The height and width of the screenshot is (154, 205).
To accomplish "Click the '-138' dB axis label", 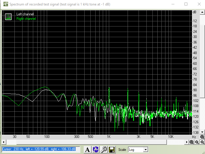I will click(195, 133).
